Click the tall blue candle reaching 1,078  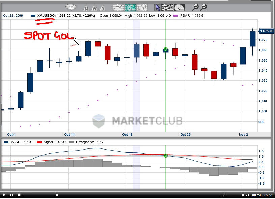[x=252, y=39]
